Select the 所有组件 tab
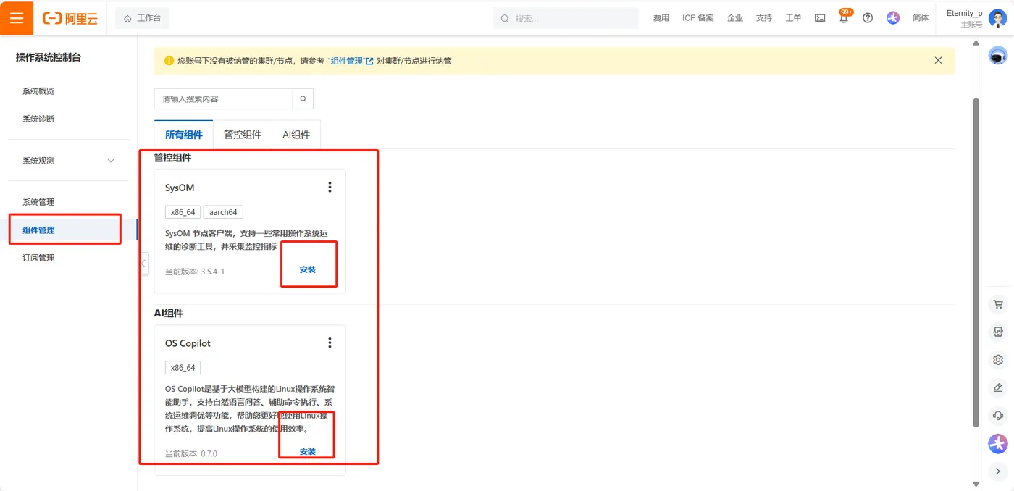 [x=184, y=135]
